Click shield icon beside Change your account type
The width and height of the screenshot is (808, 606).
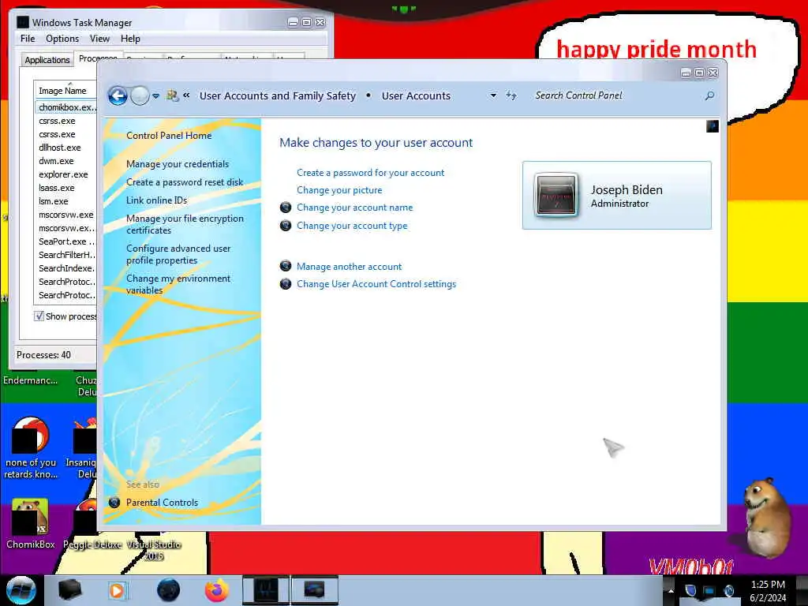tap(286, 225)
